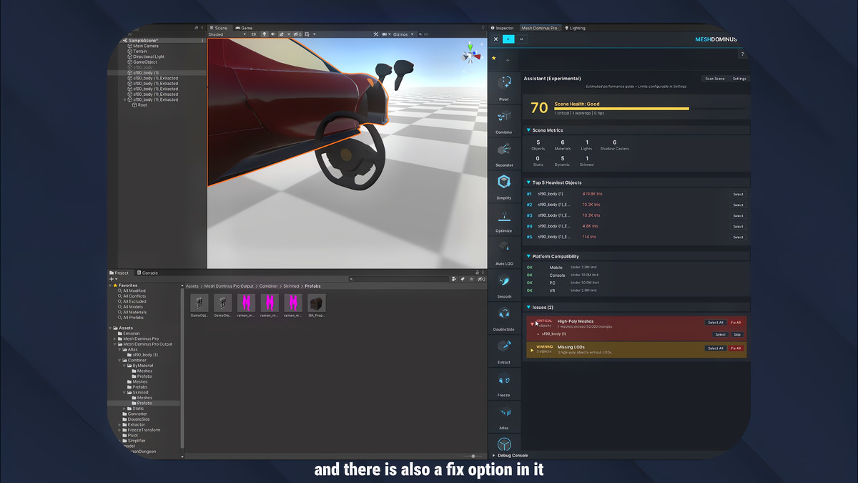Toggle scene lighting in the Scene view toolbar
This screenshot has width=858, height=483.
tap(265, 33)
